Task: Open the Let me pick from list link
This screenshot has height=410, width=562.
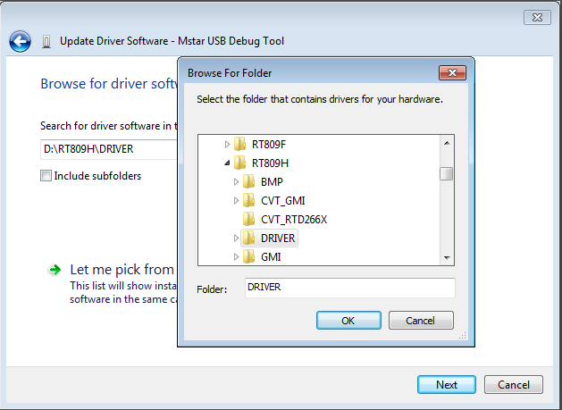Action: click(x=122, y=270)
